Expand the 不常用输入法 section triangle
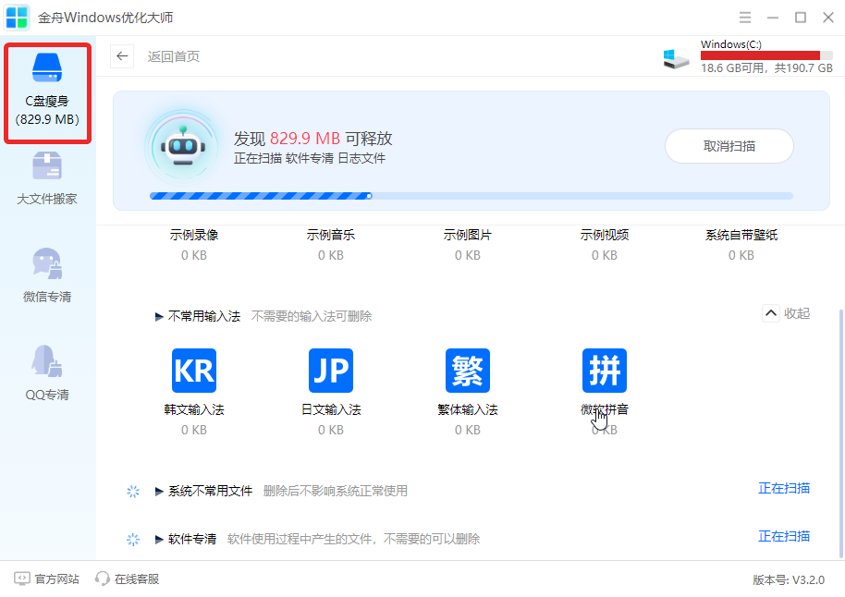 coord(159,317)
